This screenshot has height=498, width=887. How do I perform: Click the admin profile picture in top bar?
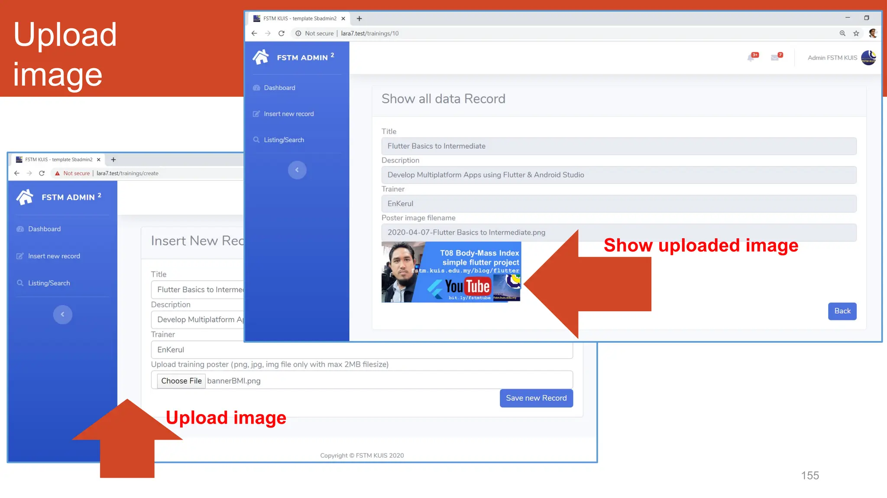coord(868,57)
